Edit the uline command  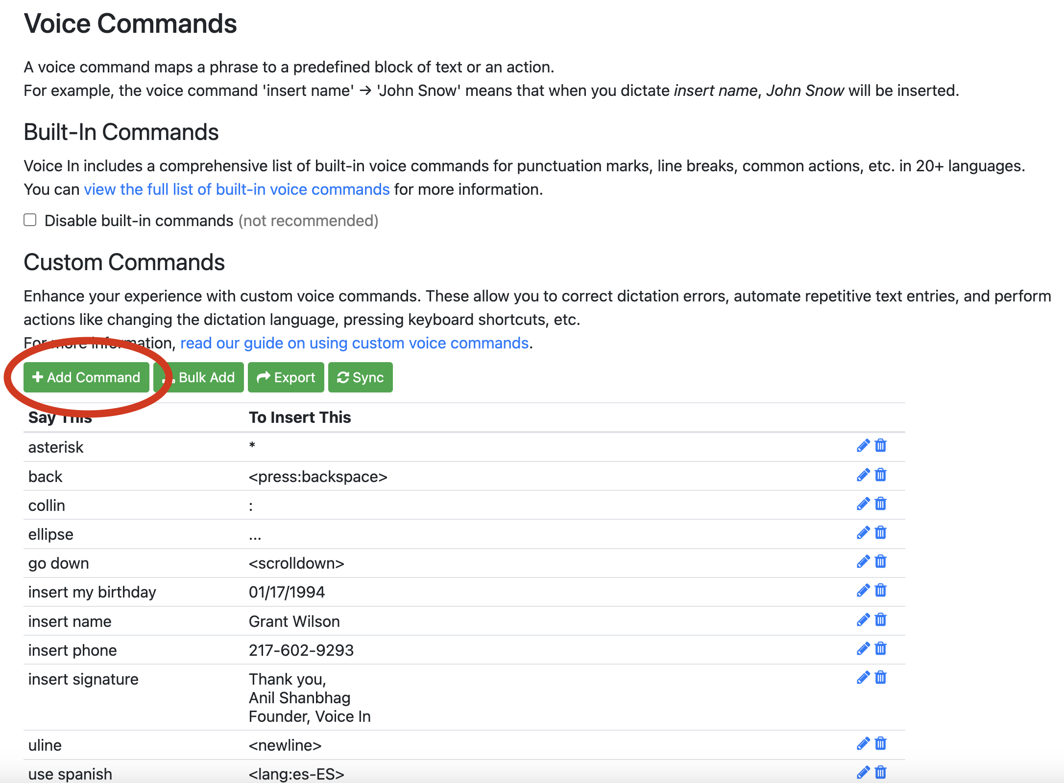point(863,744)
